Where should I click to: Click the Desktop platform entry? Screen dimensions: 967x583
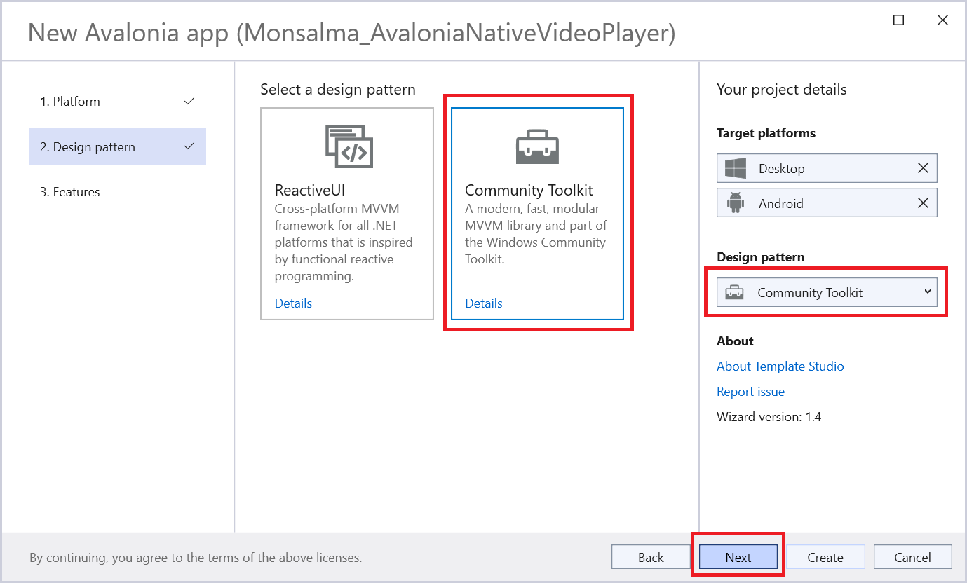point(827,168)
